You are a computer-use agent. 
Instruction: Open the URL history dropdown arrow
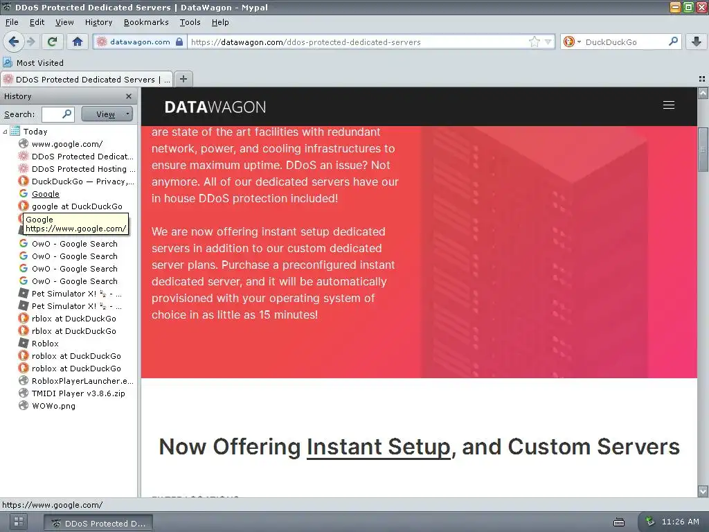(548, 42)
